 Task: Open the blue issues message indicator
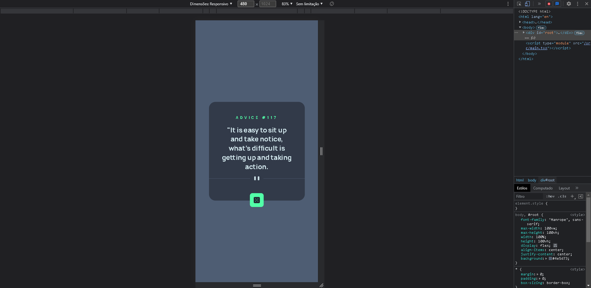[x=557, y=4]
